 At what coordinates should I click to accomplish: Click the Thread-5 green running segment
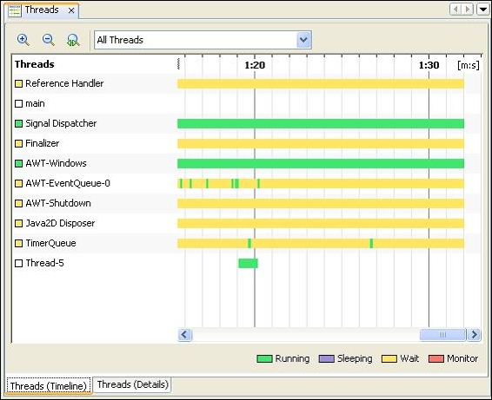[x=248, y=264]
